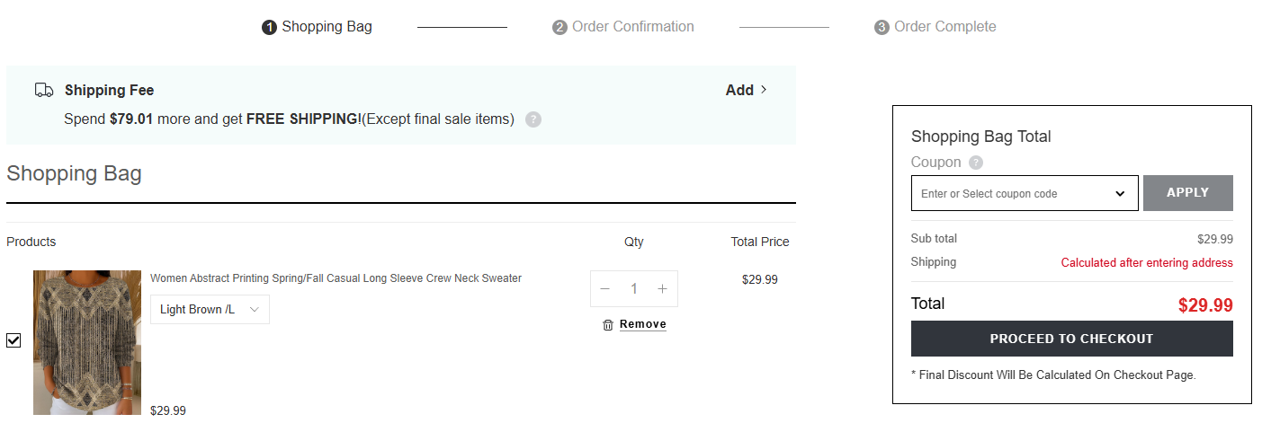Click PROCEED TO CHECKOUT button
1262x423 pixels.
1071,339
